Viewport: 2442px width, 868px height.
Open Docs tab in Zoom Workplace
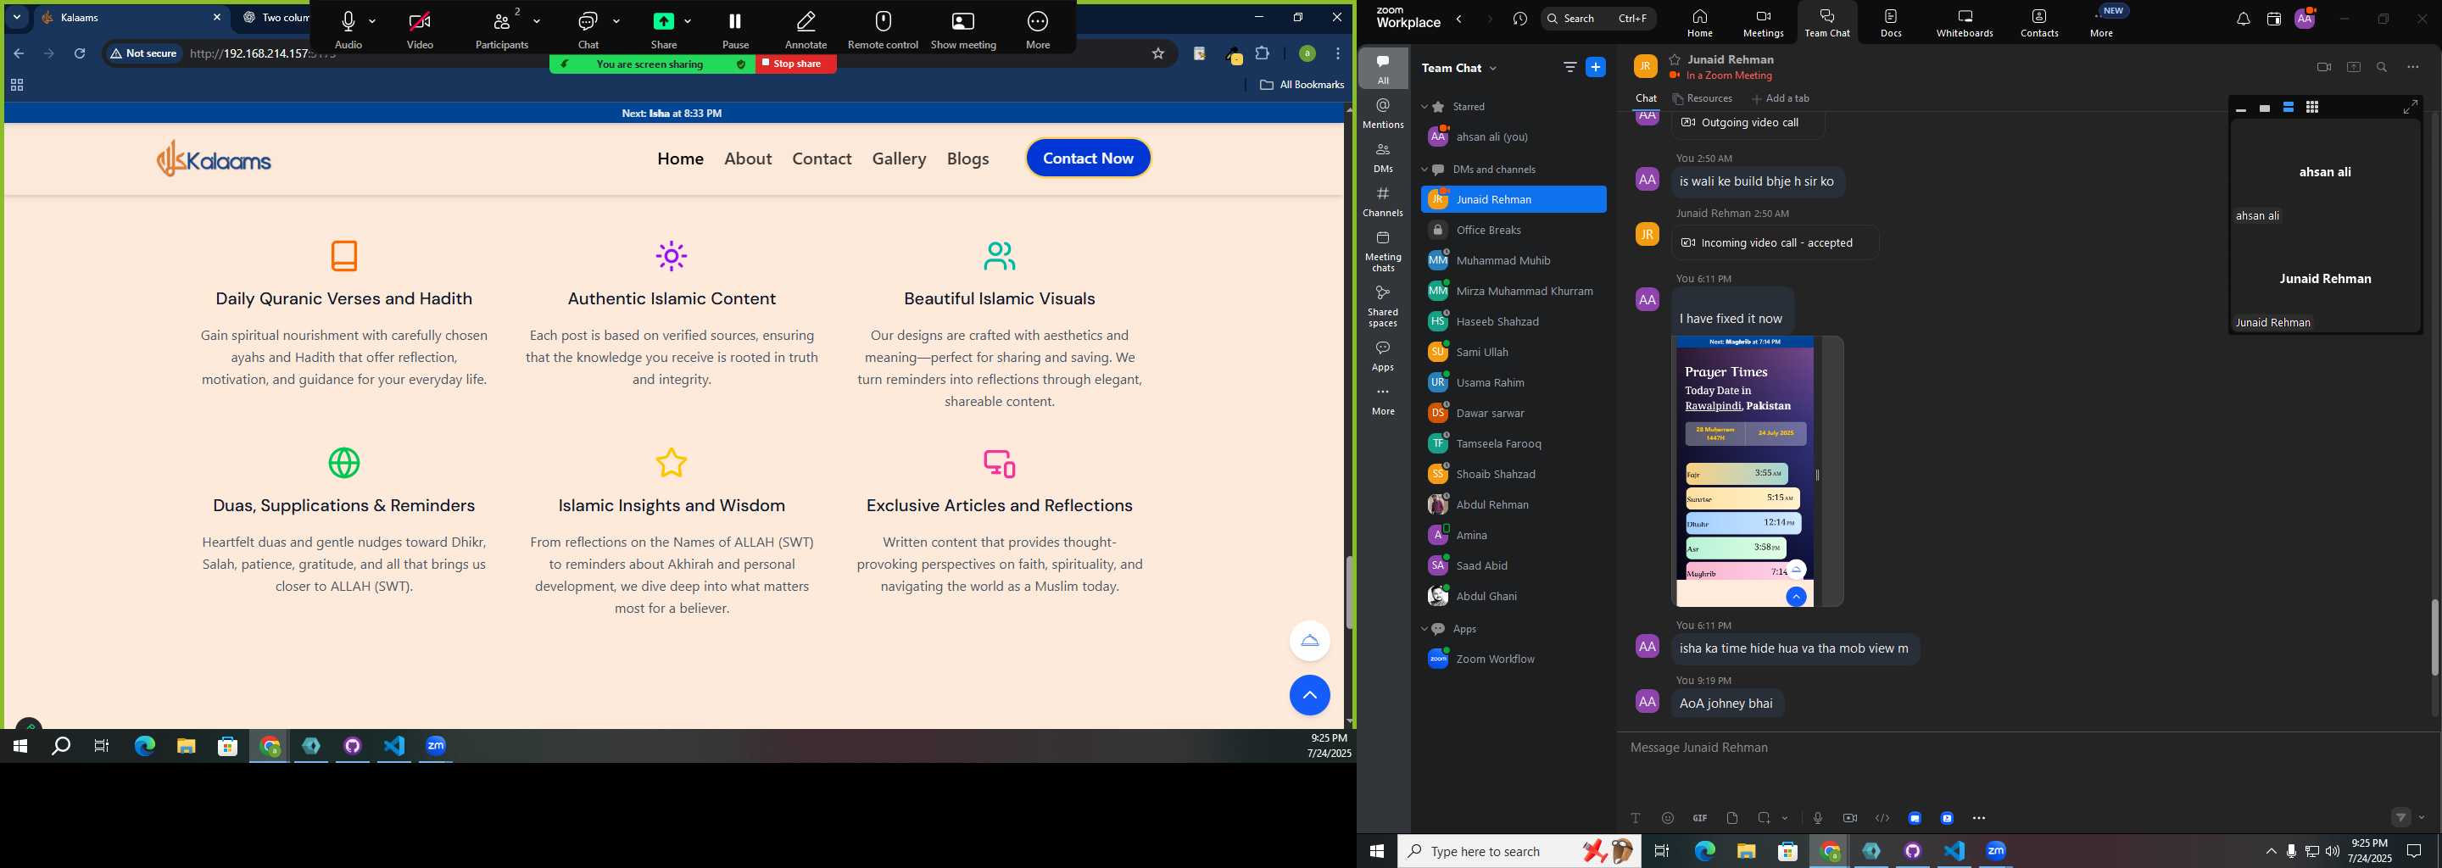point(1890,24)
